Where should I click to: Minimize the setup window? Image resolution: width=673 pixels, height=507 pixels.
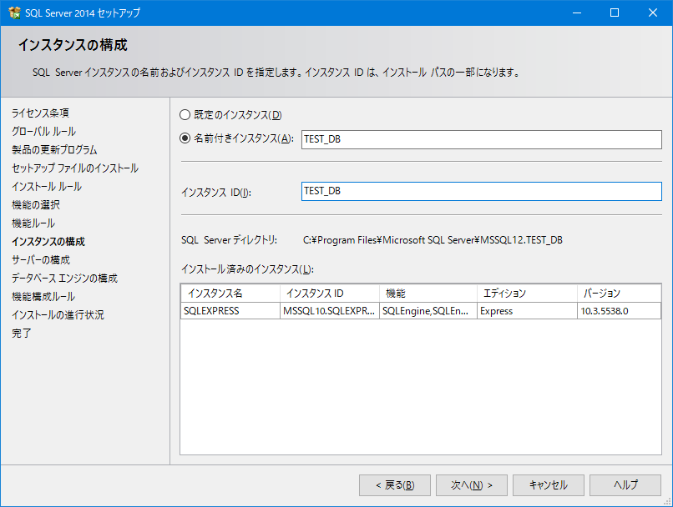pyautogui.click(x=577, y=13)
